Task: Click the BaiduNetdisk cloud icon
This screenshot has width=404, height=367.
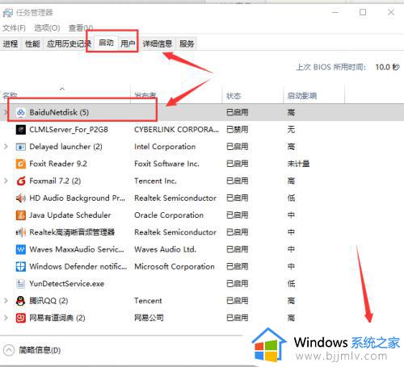Action: [21, 112]
